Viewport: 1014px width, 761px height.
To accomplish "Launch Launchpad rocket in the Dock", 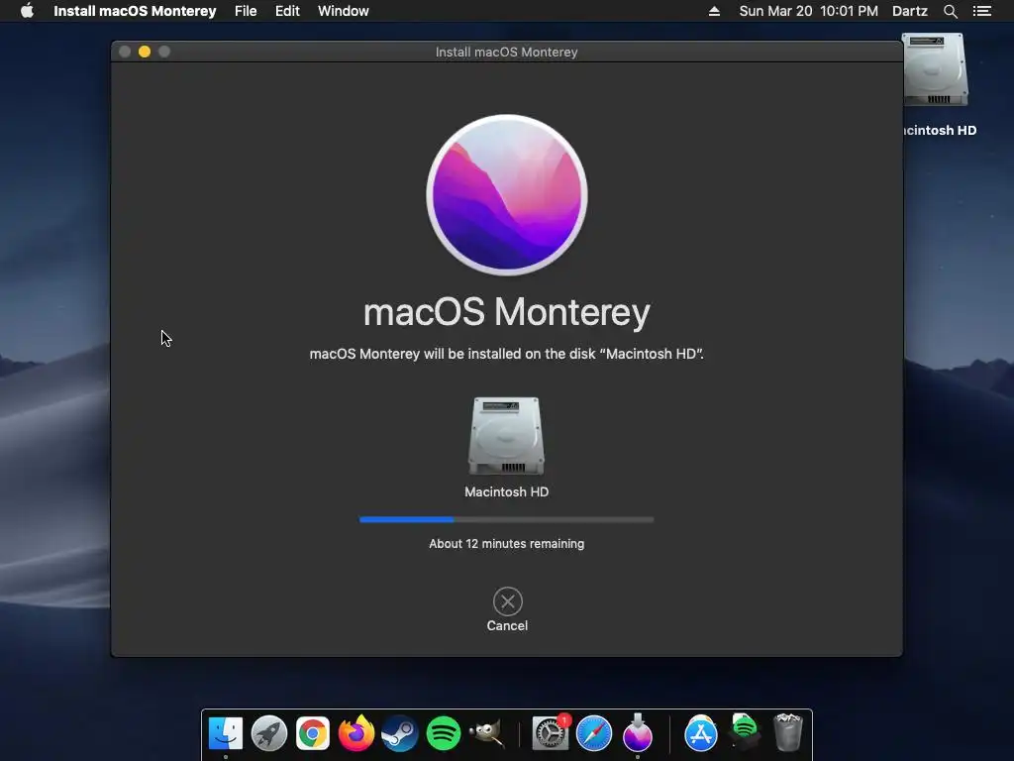I will tap(269, 733).
